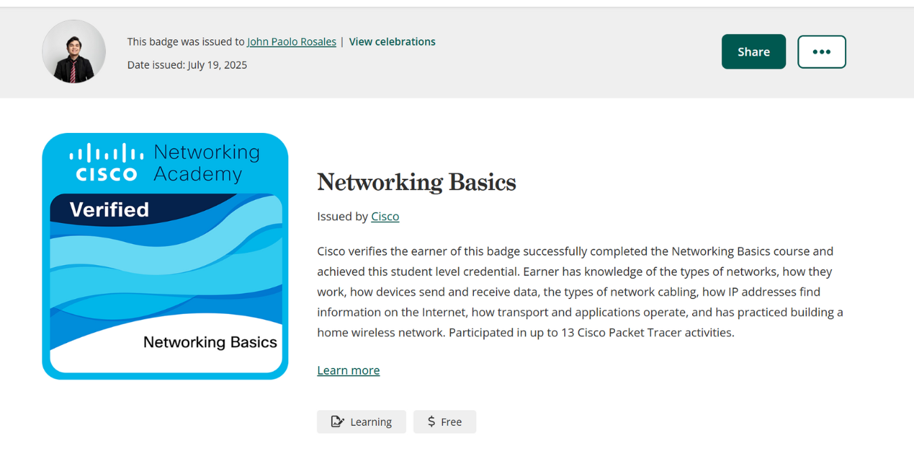Click the Issued by Cisco line
914x461 pixels.
point(357,216)
